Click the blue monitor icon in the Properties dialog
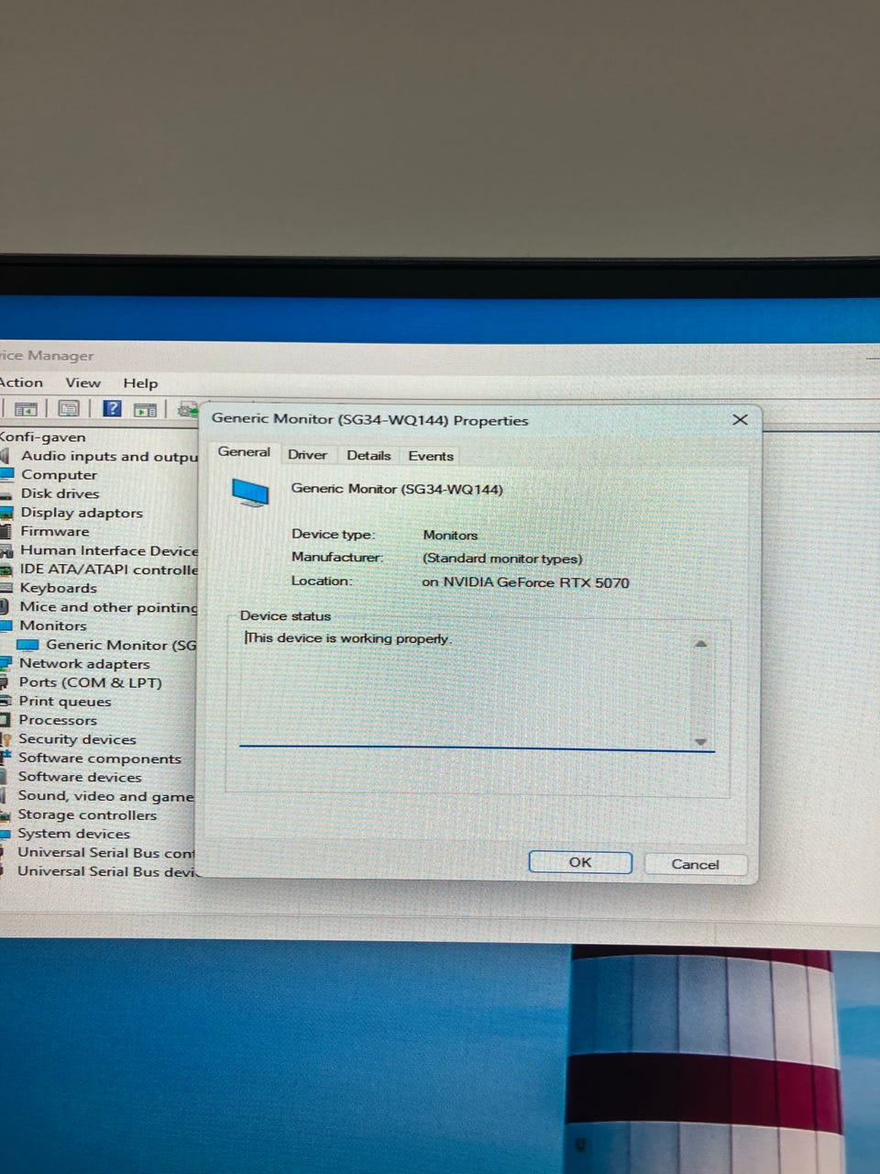The image size is (880, 1174). pyautogui.click(x=250, y=492)
